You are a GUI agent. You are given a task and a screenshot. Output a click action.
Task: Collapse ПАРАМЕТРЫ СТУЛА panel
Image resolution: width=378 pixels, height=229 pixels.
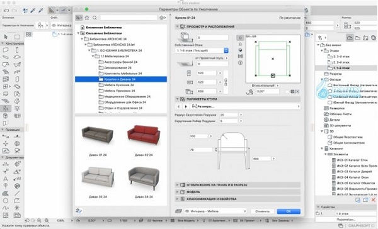(177, 99)
